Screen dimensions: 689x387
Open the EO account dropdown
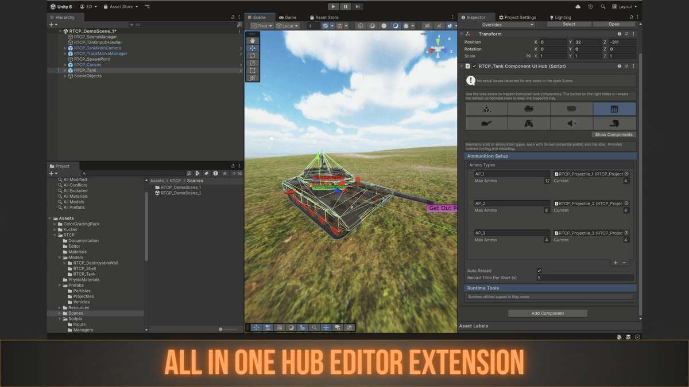tap(88, 6)
